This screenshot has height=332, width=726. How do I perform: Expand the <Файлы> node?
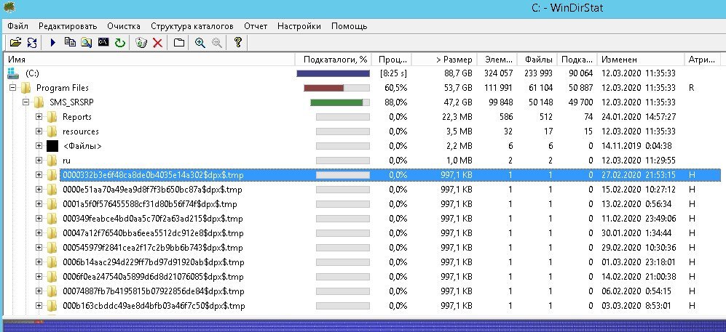(x=39, y=146)
